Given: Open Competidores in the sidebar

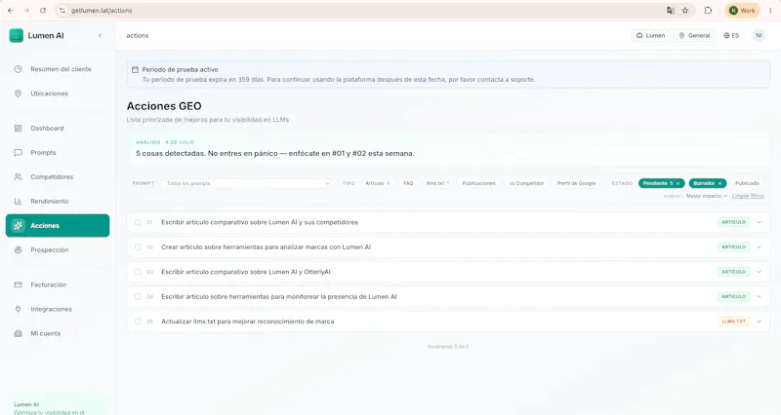Looking at the screenshot, I should click(58, 177).
